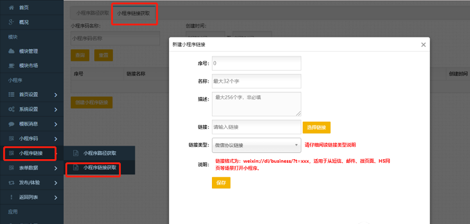The height and width of the screenshot is (224, 470).
Task: Click the gears icon for 系统设置
Action: [11, 109]
